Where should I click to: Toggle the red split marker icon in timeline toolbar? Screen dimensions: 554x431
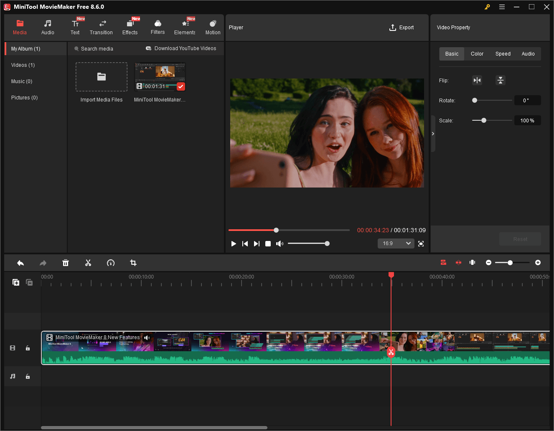point(458,262)
